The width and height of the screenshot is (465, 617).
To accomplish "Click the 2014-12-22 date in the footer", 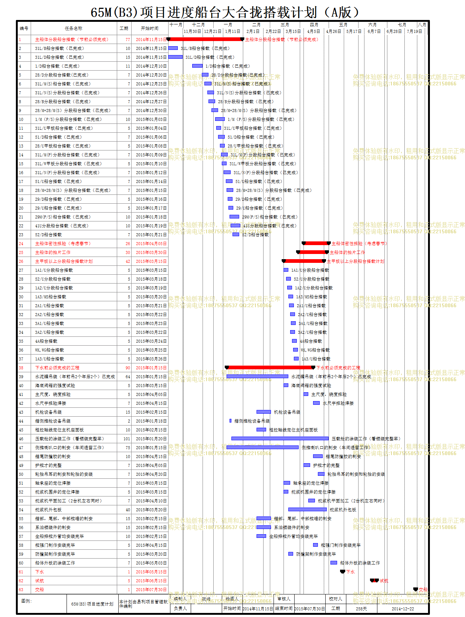I will (x=403, y=608).
